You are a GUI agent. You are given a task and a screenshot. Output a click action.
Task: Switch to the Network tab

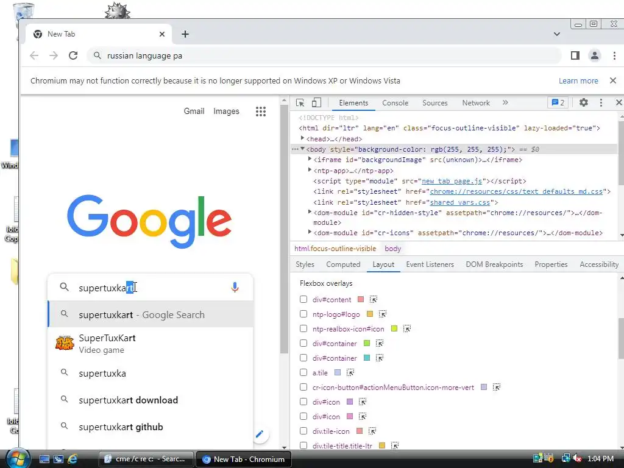click(x=476, y=103)
